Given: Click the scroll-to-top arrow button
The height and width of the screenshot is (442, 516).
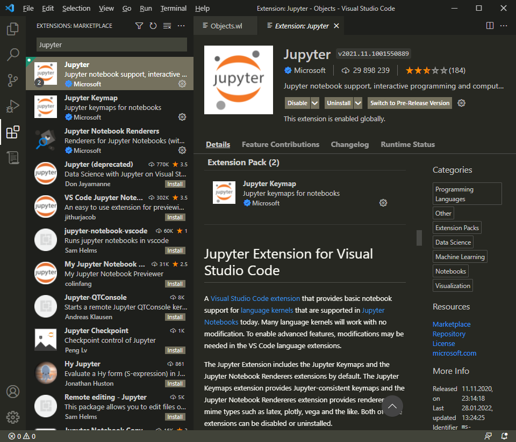Looking at the screenshot, I should [392, 406].
